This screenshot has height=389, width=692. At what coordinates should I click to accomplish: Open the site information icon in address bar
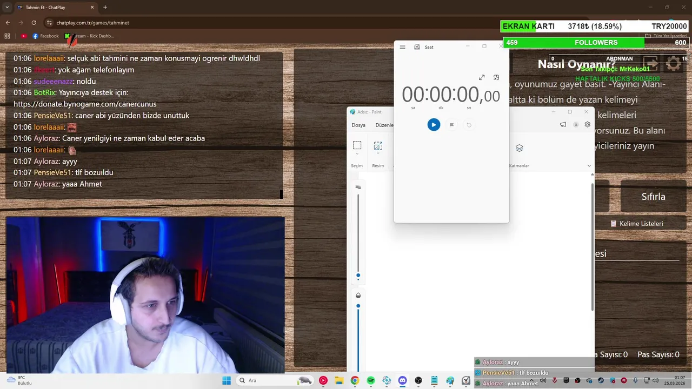click(x=49, y=23)
